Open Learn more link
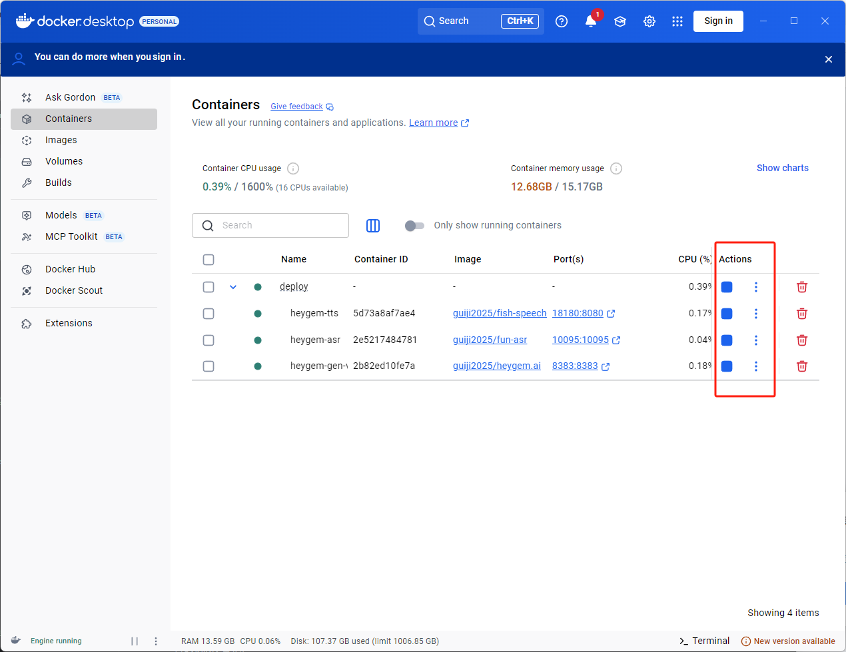This screenshot has height=652, width=846. point(439,123)
